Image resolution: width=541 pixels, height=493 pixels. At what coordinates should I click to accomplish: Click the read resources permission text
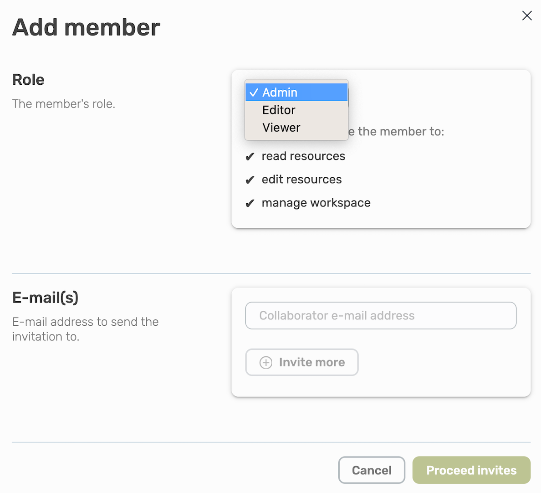303,156
